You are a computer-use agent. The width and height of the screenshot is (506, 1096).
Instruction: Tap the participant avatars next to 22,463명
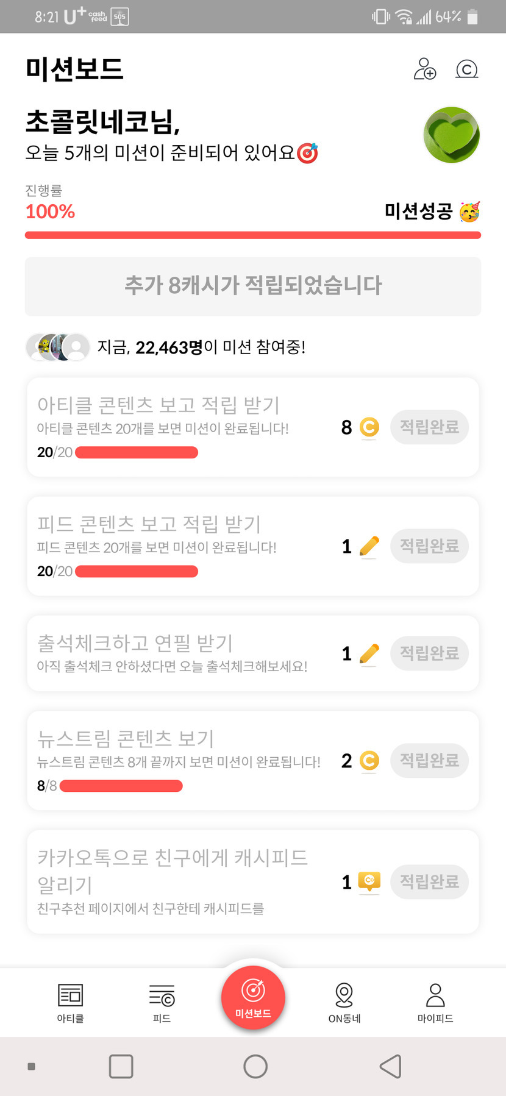point(58,347)
